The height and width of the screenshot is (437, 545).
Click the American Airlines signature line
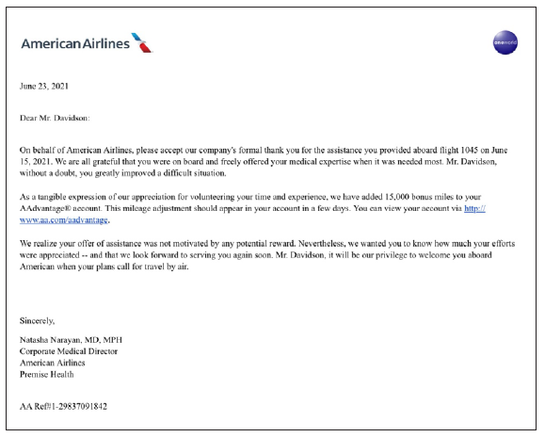52,363
